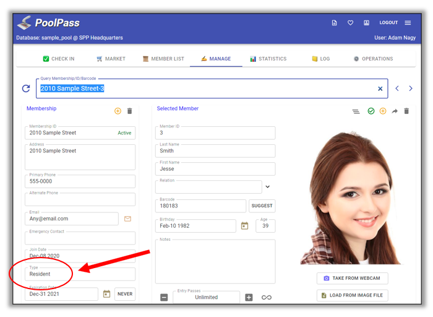
Task: Click the green check-in checkmark icon
Action: pyautogui.click(x=371, y=111)
